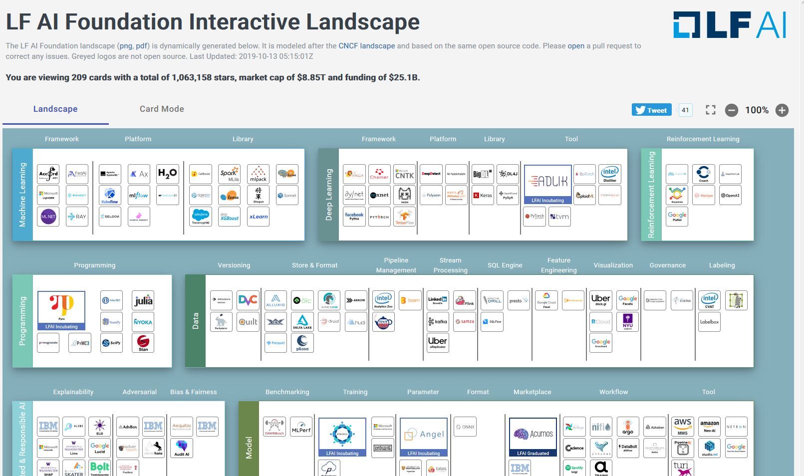This screenshot has height=476, width=804.
Task: Open the Accord.NET card
Action: [48, 174]
